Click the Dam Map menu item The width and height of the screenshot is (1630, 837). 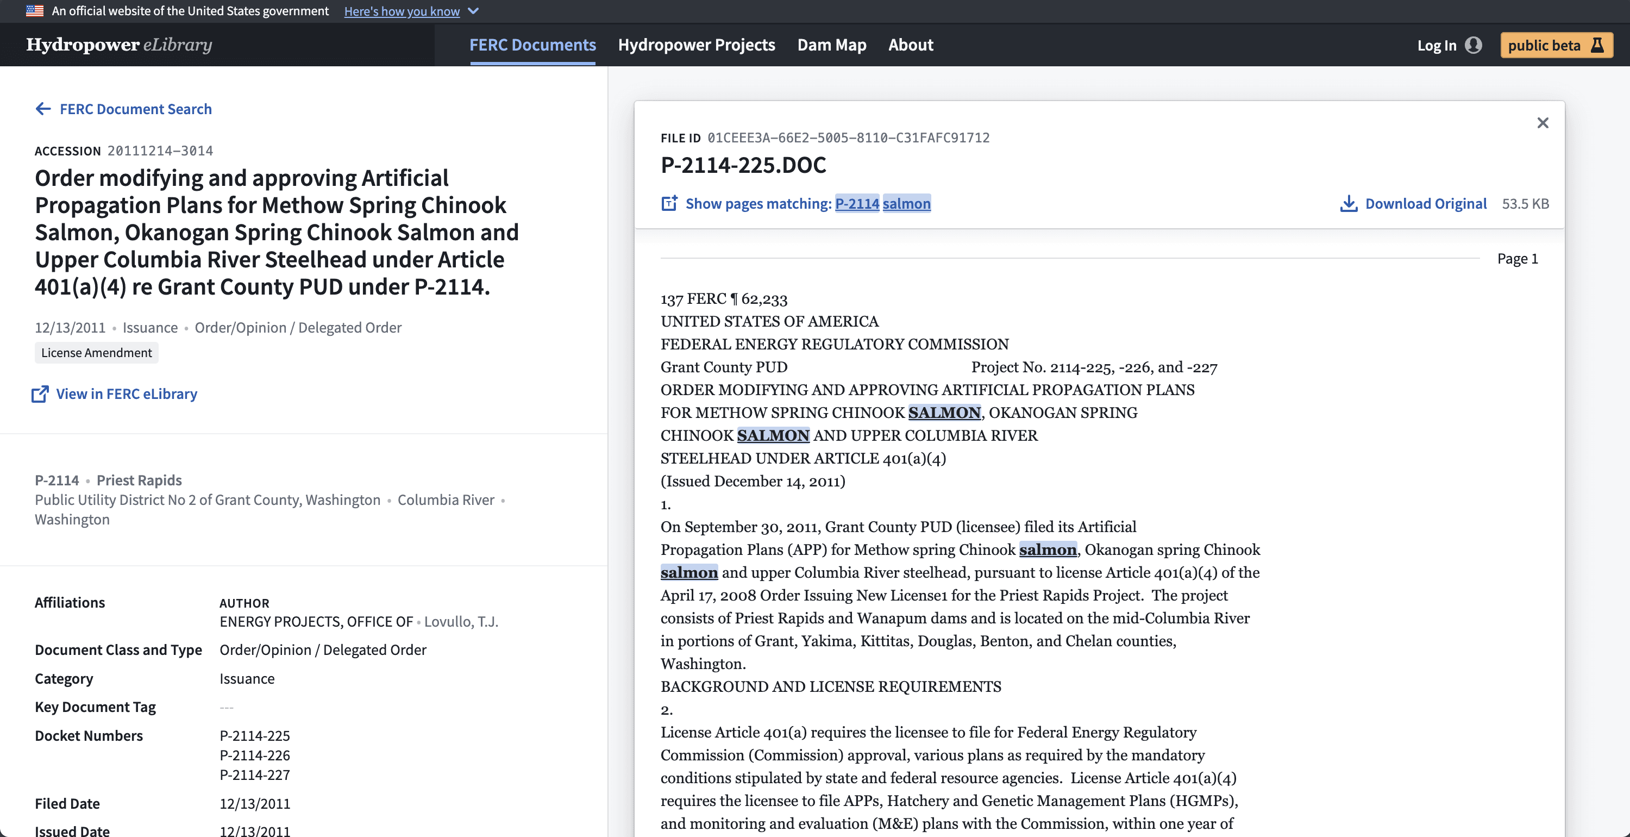coord(832,44)
